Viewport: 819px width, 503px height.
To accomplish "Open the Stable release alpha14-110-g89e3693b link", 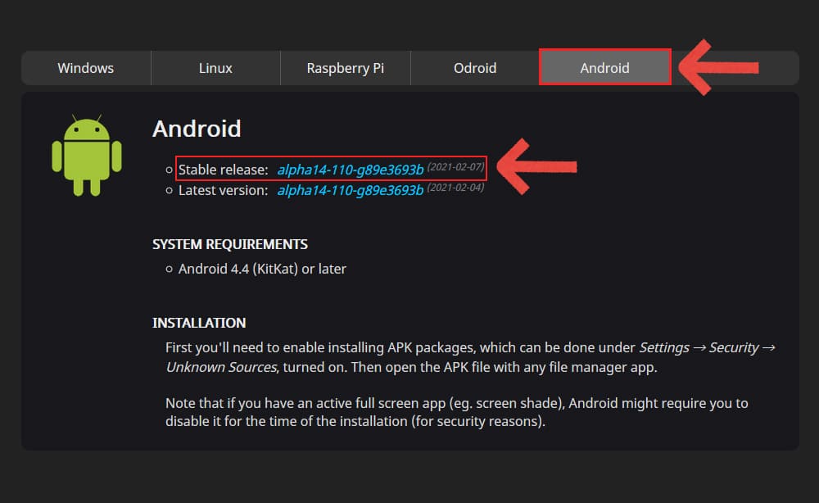I will 350,170.
